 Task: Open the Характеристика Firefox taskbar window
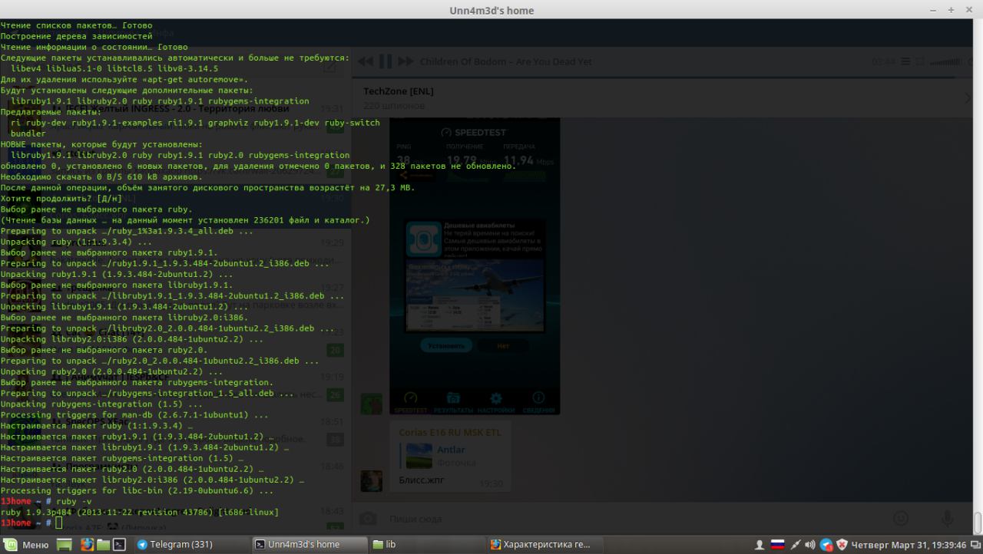point(541,545)
